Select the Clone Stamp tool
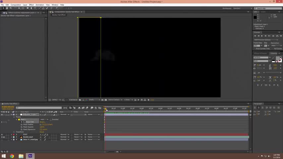This screenshot has width=283, height=159. pos(43,8)
